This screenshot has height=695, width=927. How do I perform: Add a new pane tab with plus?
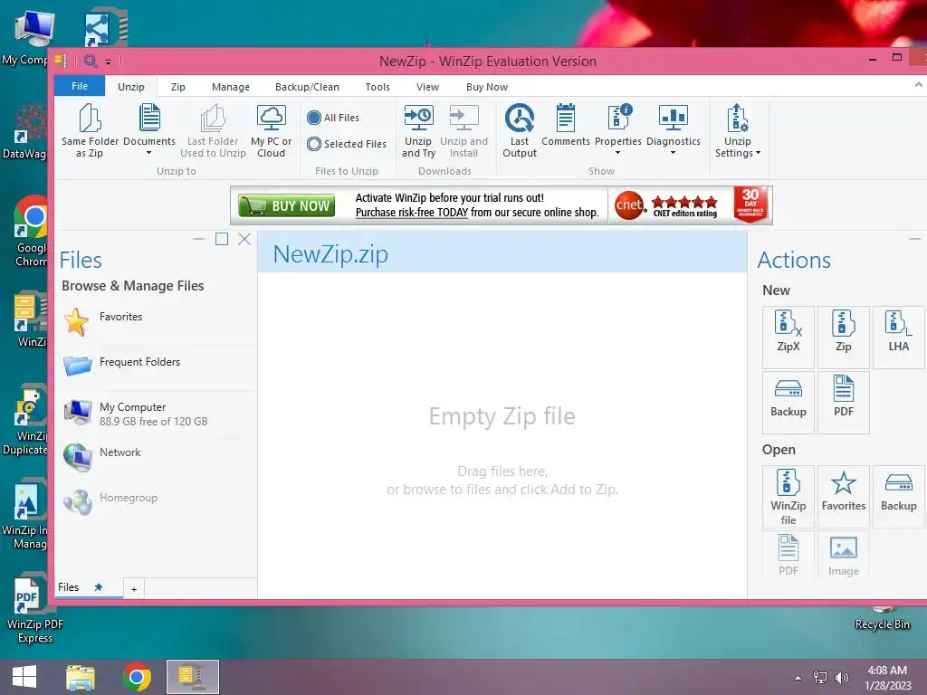134,588
